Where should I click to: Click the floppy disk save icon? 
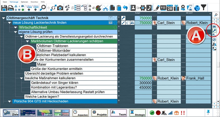pyautogui.click(x=4, y=8)
